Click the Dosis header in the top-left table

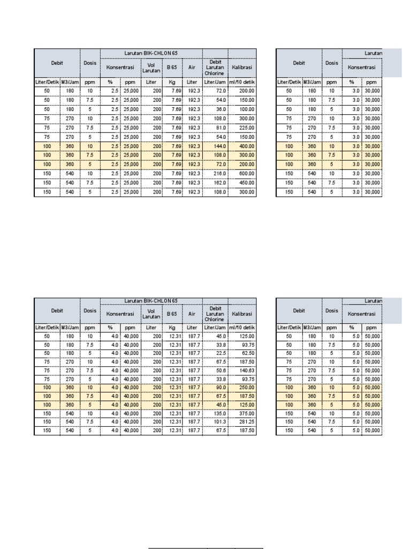[90, 63]
